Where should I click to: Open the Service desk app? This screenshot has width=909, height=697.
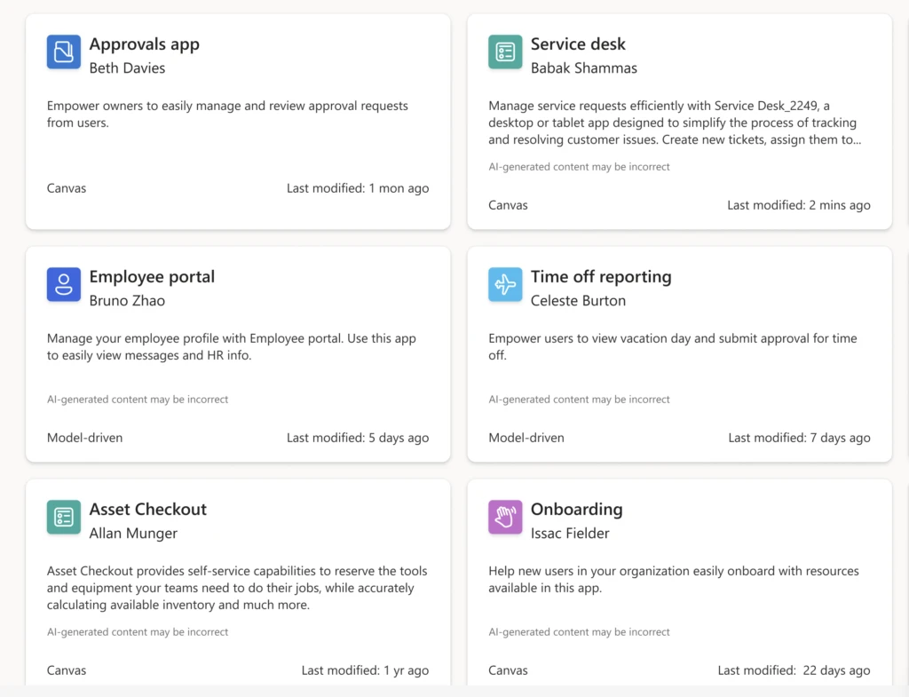[679, 120]
